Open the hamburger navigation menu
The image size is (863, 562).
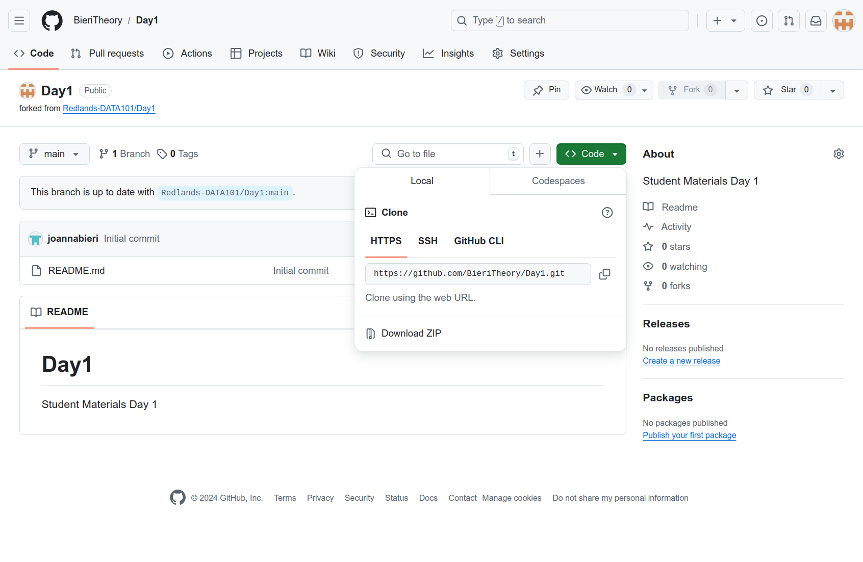(19, 20)
